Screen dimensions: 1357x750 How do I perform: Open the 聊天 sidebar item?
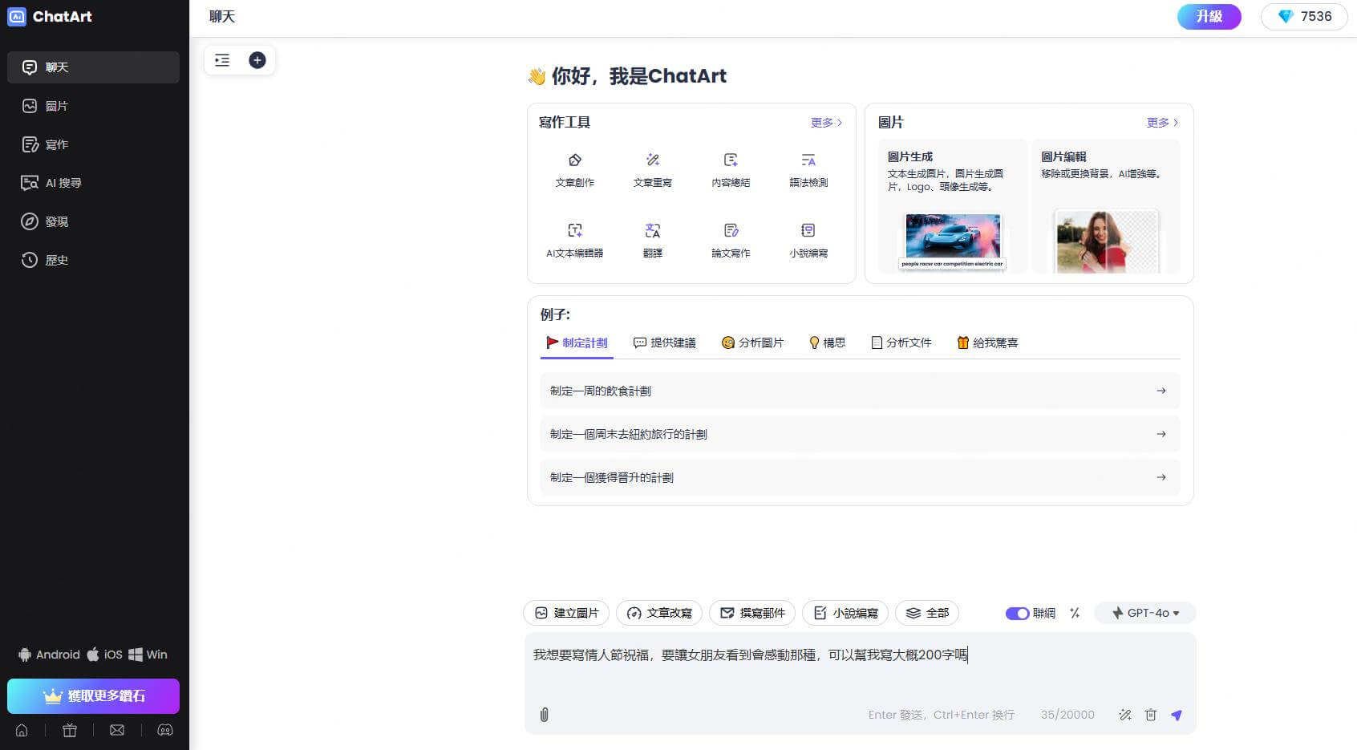click(x=93, y=67)
